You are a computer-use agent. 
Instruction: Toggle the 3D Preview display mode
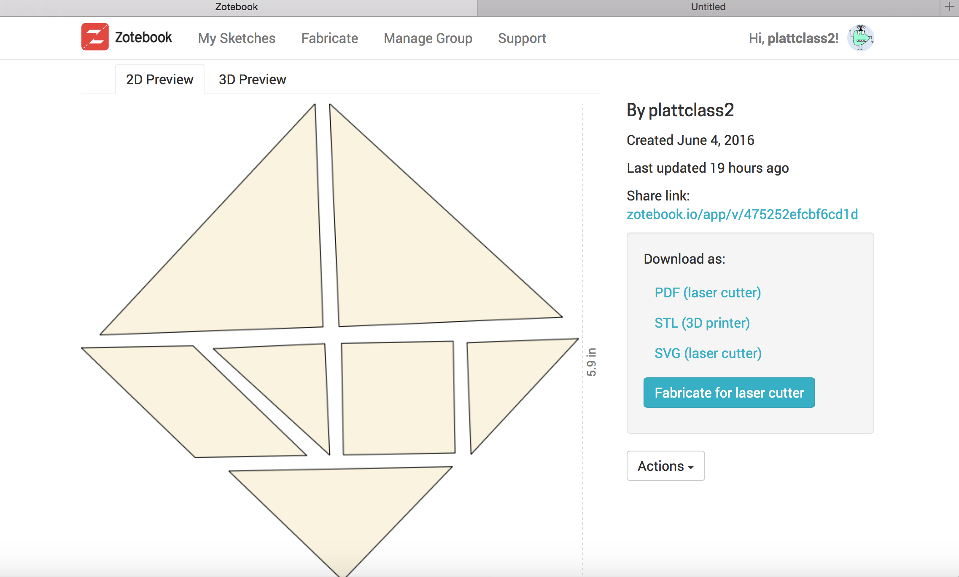tap(251, 80)
